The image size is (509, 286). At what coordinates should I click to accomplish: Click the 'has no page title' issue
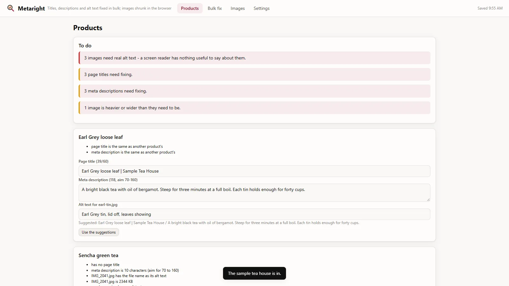coord(105,265)
